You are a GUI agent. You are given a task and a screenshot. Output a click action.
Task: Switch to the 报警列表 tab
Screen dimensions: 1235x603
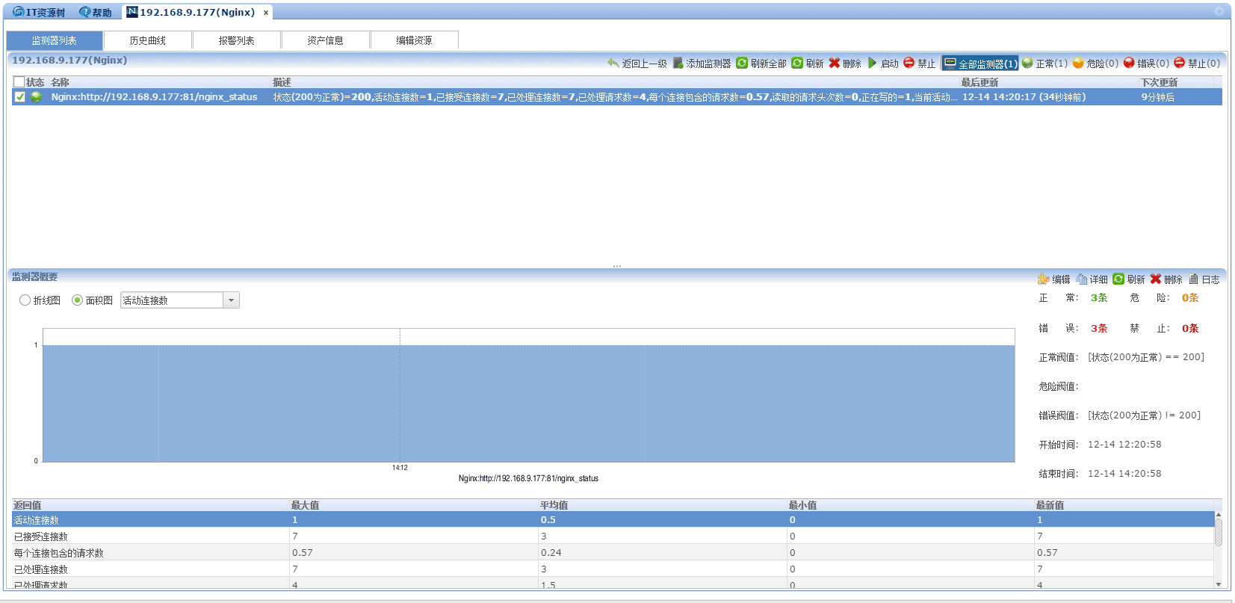click(x=237, y=40)
